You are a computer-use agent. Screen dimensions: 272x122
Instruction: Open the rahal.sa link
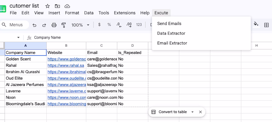coord(66,66)
